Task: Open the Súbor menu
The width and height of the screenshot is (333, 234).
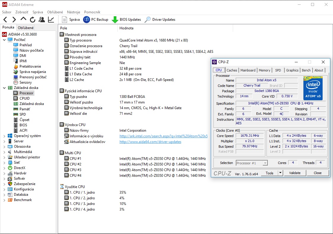Action: 7,12
